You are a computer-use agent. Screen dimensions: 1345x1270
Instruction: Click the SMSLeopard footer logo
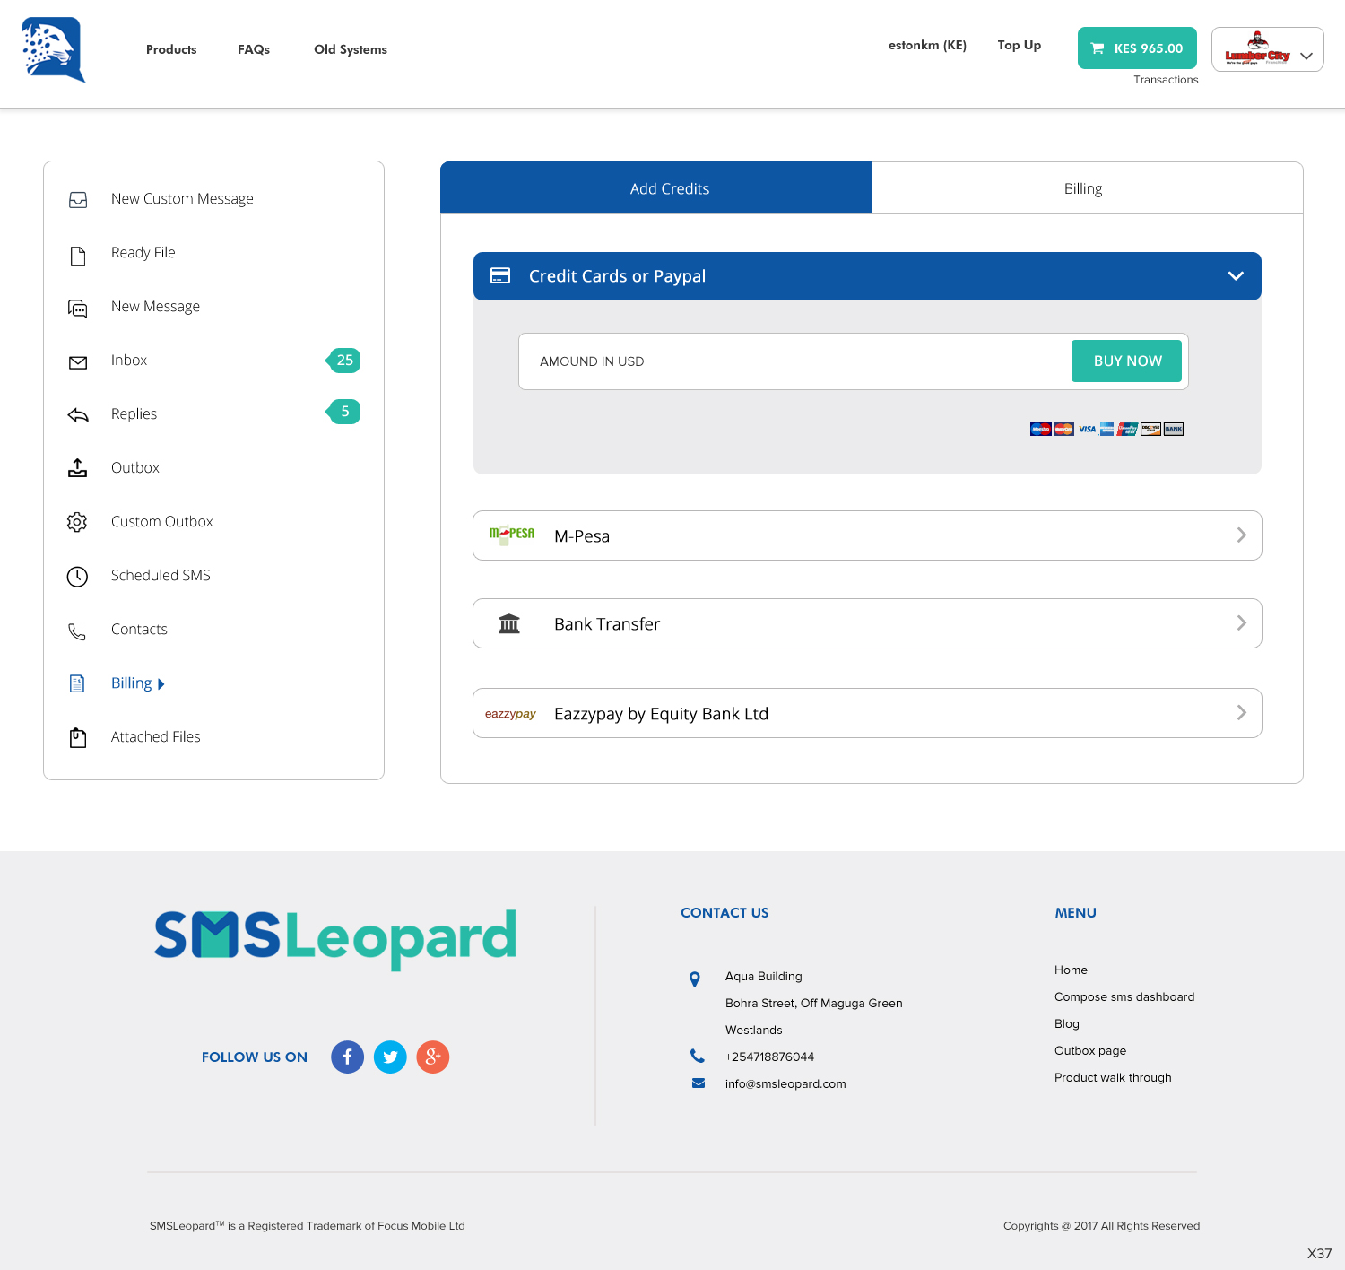point(335,939)
